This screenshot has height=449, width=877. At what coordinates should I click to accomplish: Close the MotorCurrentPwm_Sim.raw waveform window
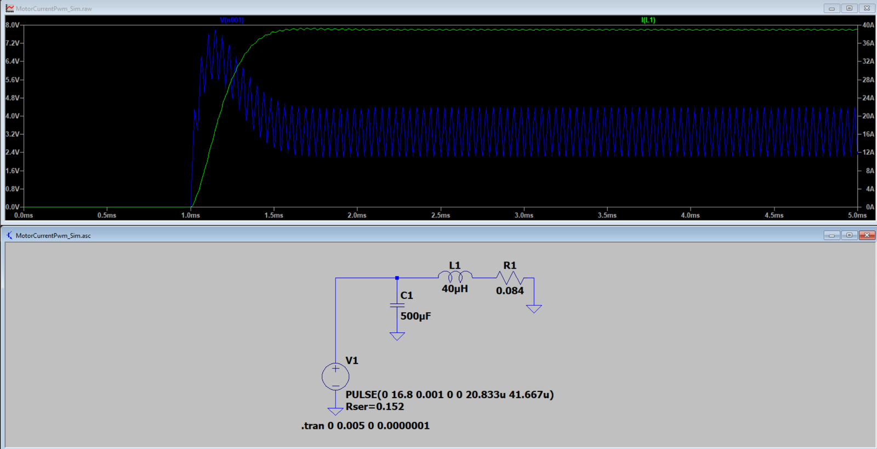pyautogui.click(x=867, y=8)
